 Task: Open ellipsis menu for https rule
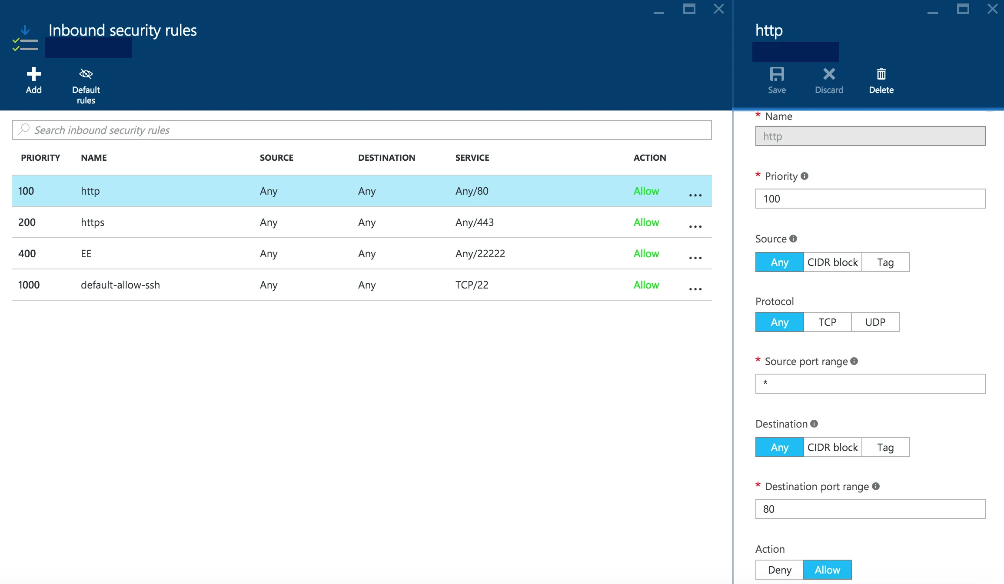coord(695,226)
